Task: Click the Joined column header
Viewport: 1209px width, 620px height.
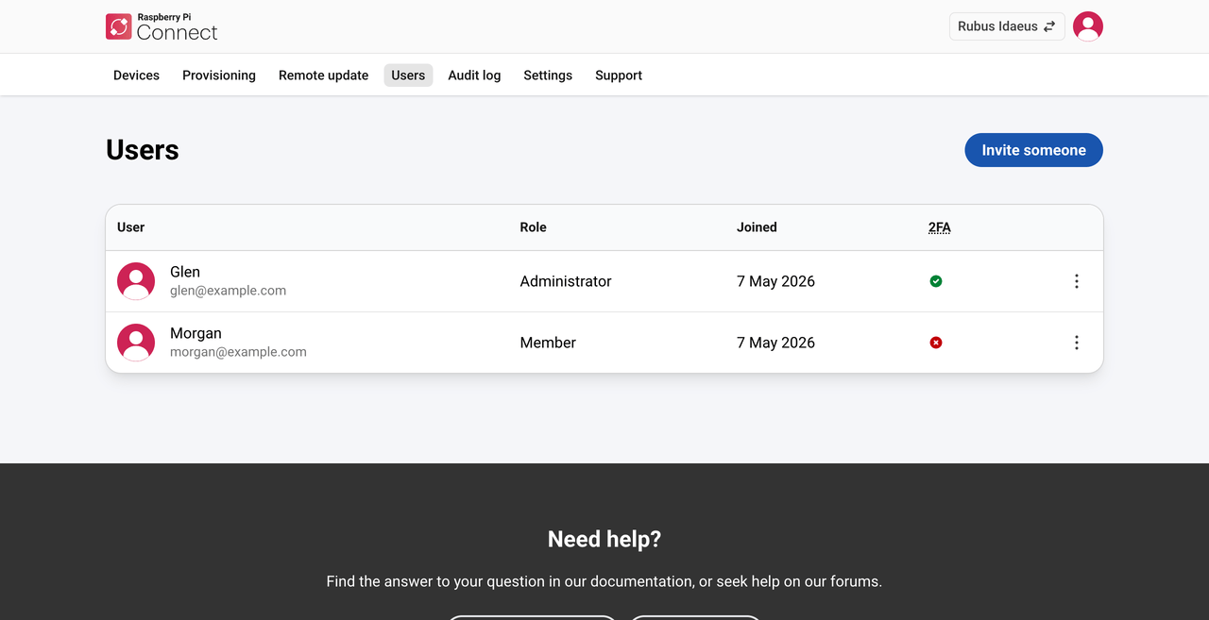Action: pos(757,227)
